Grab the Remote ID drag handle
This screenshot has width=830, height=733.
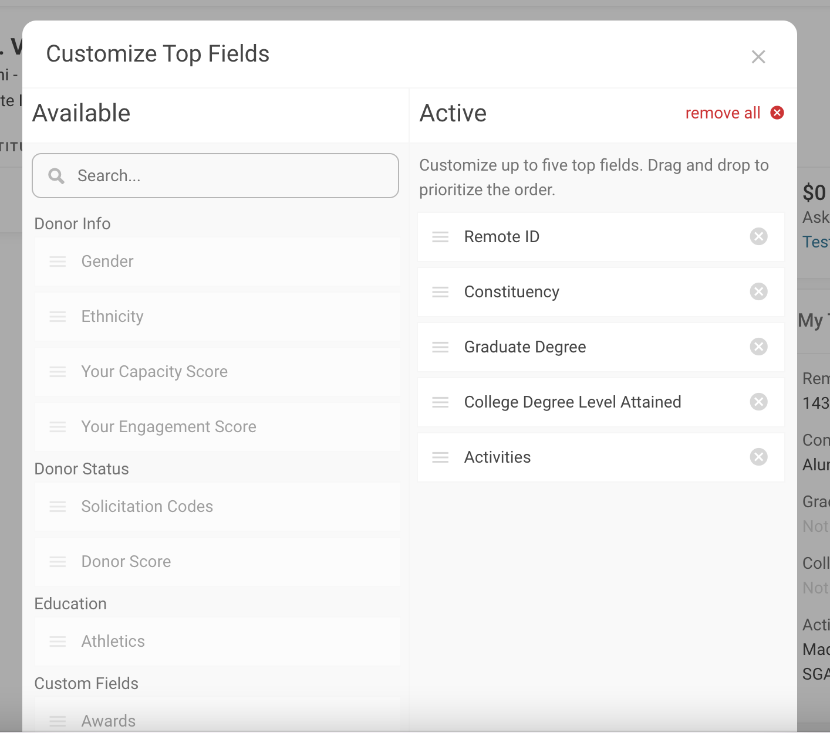(440, 237)
